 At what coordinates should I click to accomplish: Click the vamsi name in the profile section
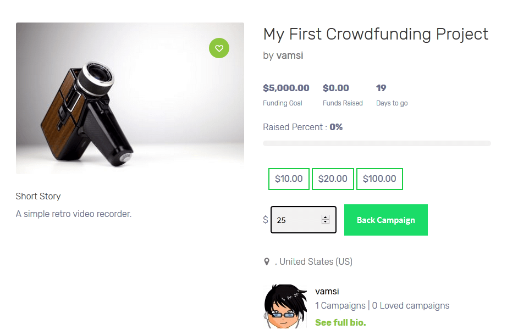(x=327, y=291)
